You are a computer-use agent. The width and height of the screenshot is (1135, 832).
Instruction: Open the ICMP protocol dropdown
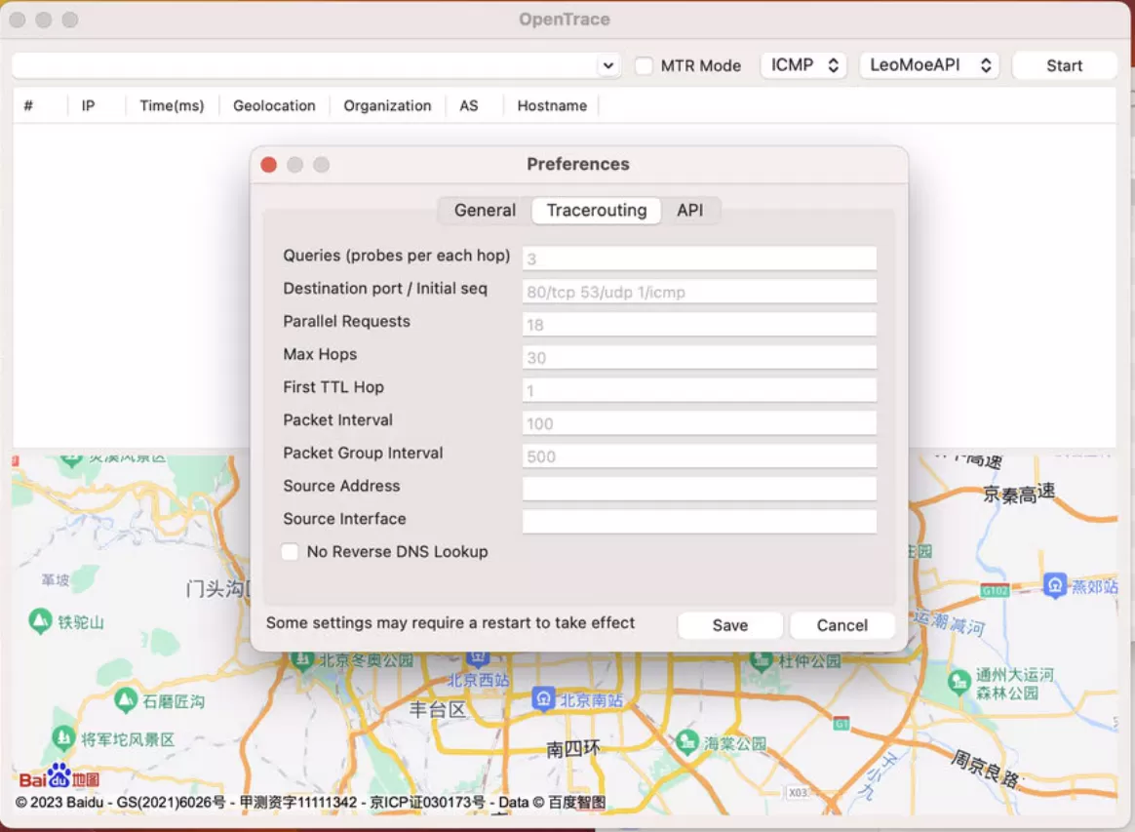click(803, 65)
